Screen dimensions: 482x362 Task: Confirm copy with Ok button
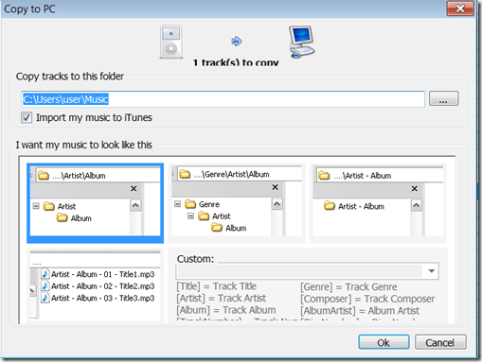point(384,342)
